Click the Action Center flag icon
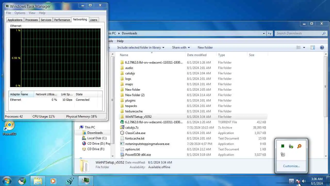 pos(298,181)
